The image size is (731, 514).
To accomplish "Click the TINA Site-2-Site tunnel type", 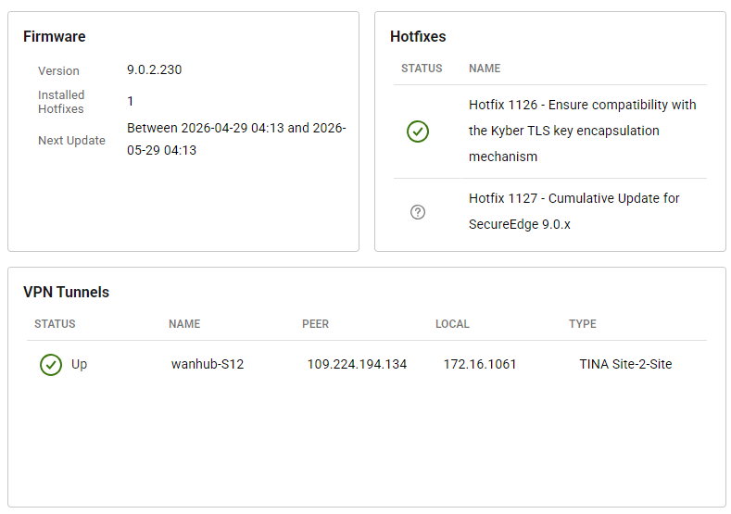I will pyautogui.click(x=625, y=364).
